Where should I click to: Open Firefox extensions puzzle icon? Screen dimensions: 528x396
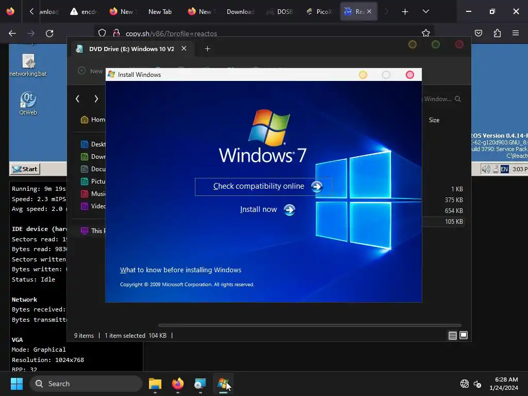coord(498,33)
